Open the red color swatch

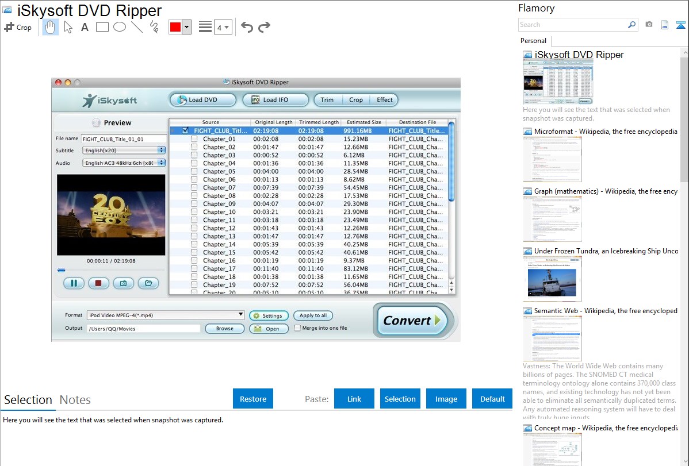click(175, 27)
